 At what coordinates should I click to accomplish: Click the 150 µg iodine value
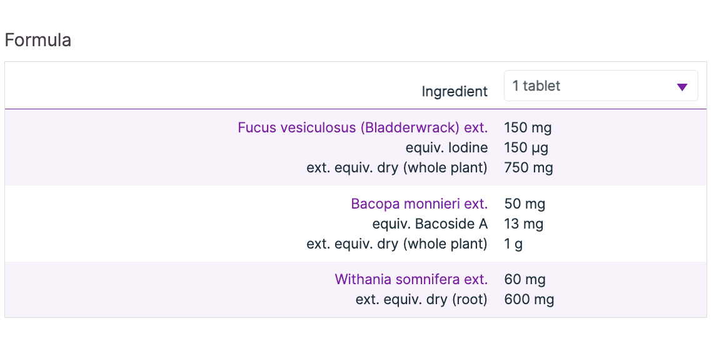click(526, 148)
